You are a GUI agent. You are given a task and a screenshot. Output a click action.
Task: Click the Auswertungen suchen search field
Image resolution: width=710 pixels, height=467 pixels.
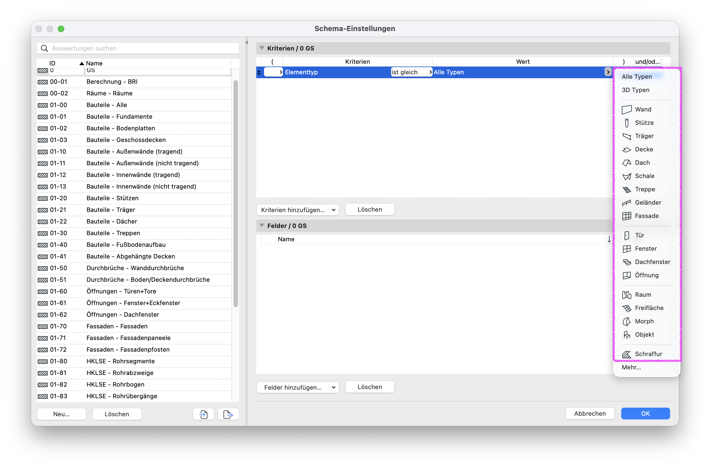(138, 48)
